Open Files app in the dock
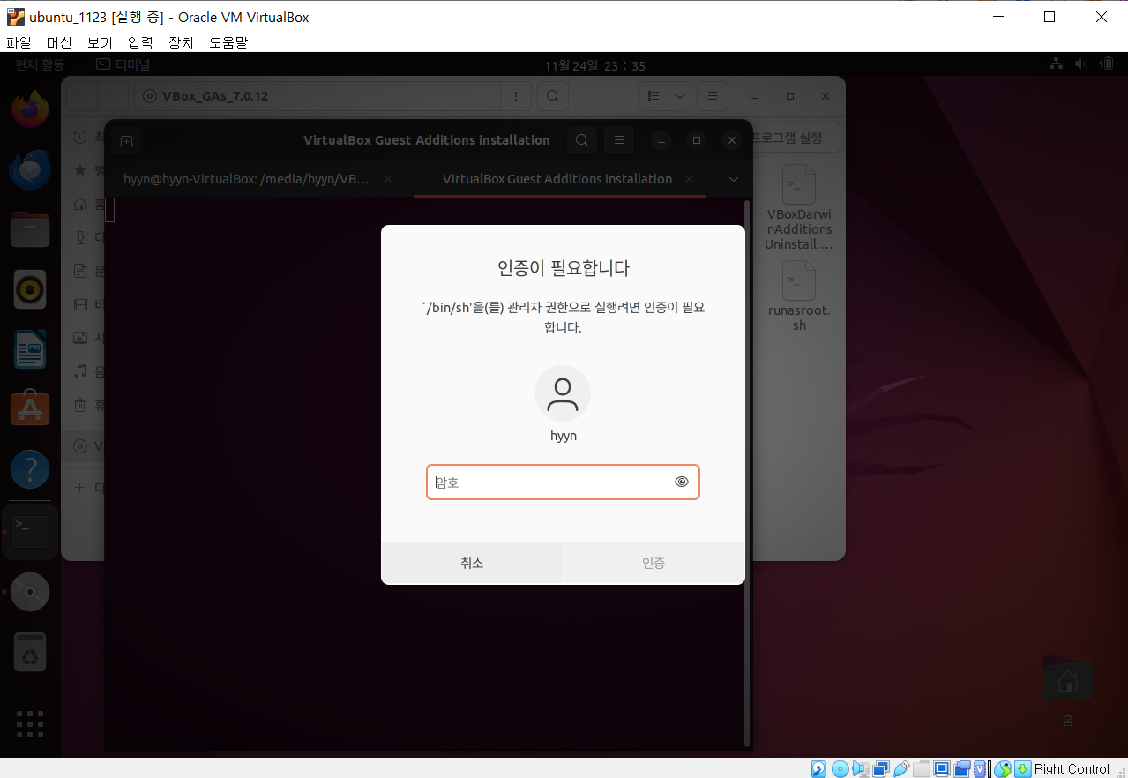 [30, 229]
